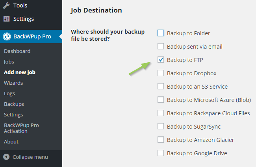Open the Dashboard submenu item
Screen dimensions: 256x167
coord(17,51)
